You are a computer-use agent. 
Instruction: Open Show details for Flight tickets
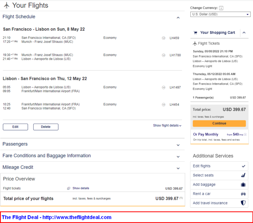[x=81, y=188]
